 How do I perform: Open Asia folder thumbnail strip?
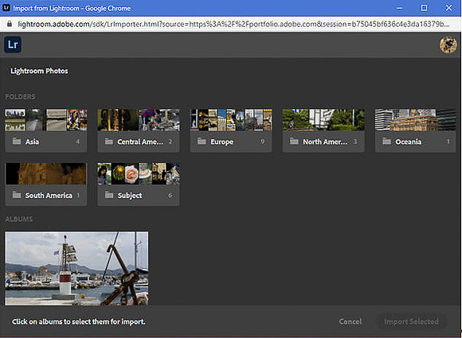tap(46, 120)
